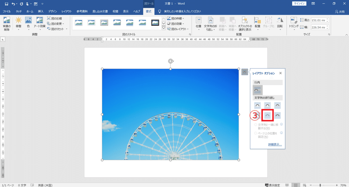Expand the picture styles gallery (More arrow)

coord(164,28)
